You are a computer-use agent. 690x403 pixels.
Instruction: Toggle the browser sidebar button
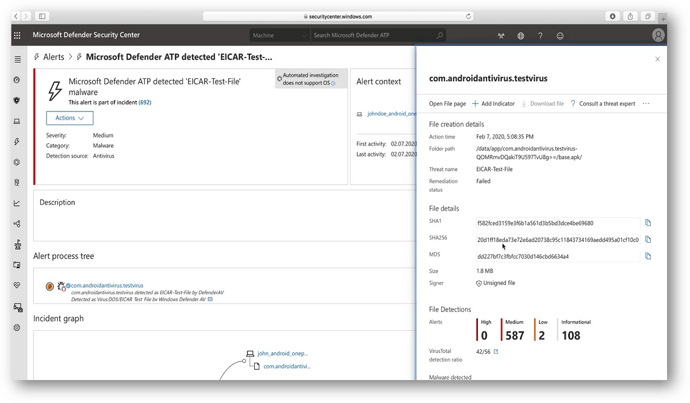pyautogui.click(x=42, y=16)
